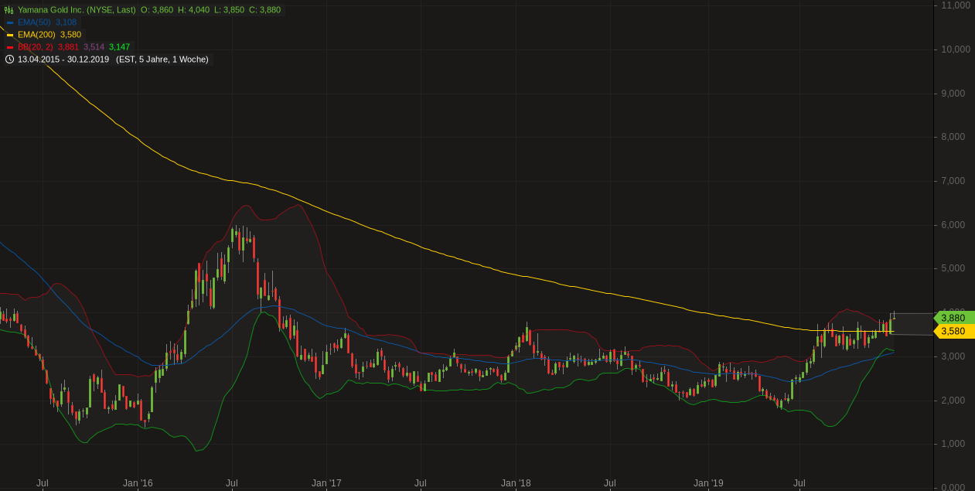Select the Jan '18 axis label
The width and height of the screenshot is (975, 491).
[x=516, y=482]
